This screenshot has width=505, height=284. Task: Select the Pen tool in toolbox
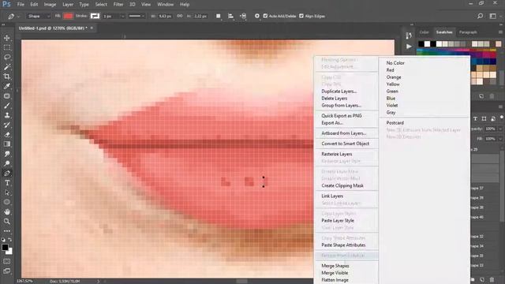coord(7,174)
